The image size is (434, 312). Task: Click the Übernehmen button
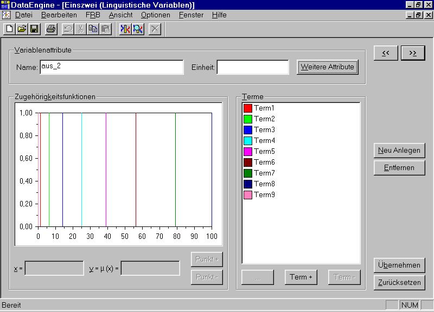pyautogui.click(x=399, y=265)
